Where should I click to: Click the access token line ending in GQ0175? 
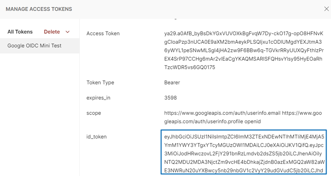coord(190,67)
